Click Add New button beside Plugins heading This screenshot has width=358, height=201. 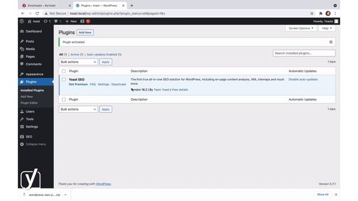85,32
